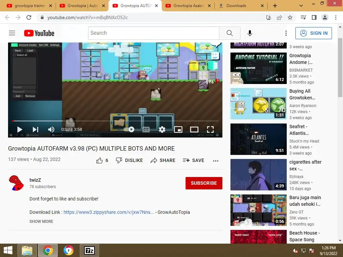Bookmark this page with star
This screenshot has height=257, width=343.
(x=290, y=17)
